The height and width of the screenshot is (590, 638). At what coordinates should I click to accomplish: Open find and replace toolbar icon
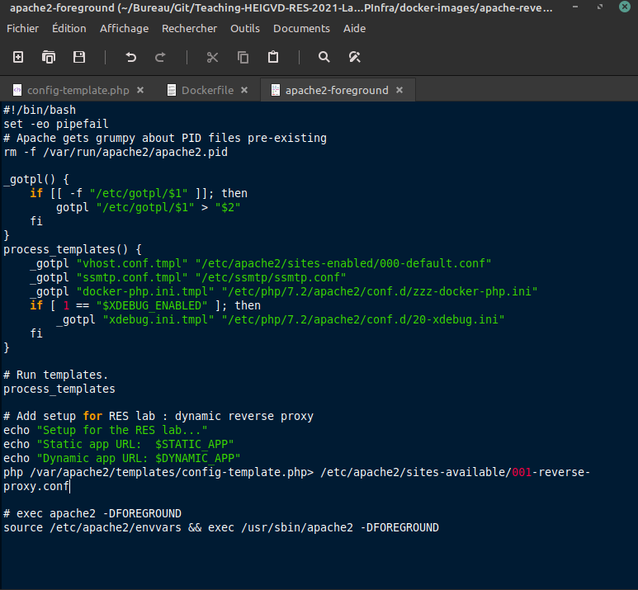pyautogui.click(x=355, y=57)
